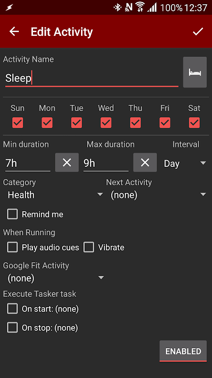Edit the Sleep activity name field

[x=91, y=78]
